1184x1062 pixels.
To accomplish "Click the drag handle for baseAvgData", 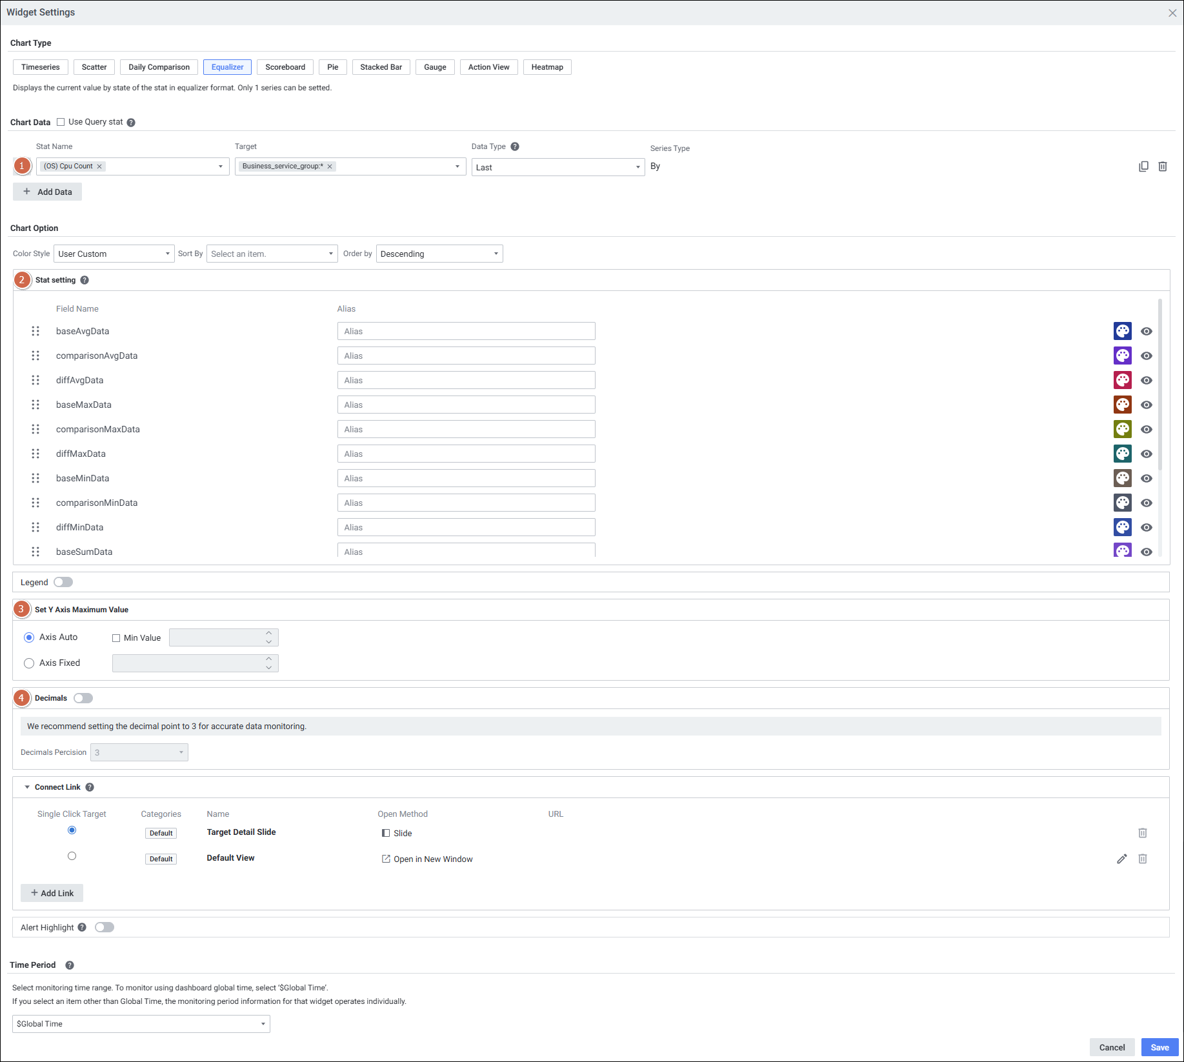I will coord(35,331).
